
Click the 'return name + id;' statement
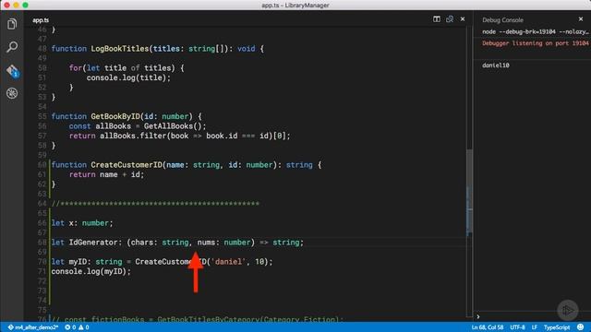(x=106, y=174)
